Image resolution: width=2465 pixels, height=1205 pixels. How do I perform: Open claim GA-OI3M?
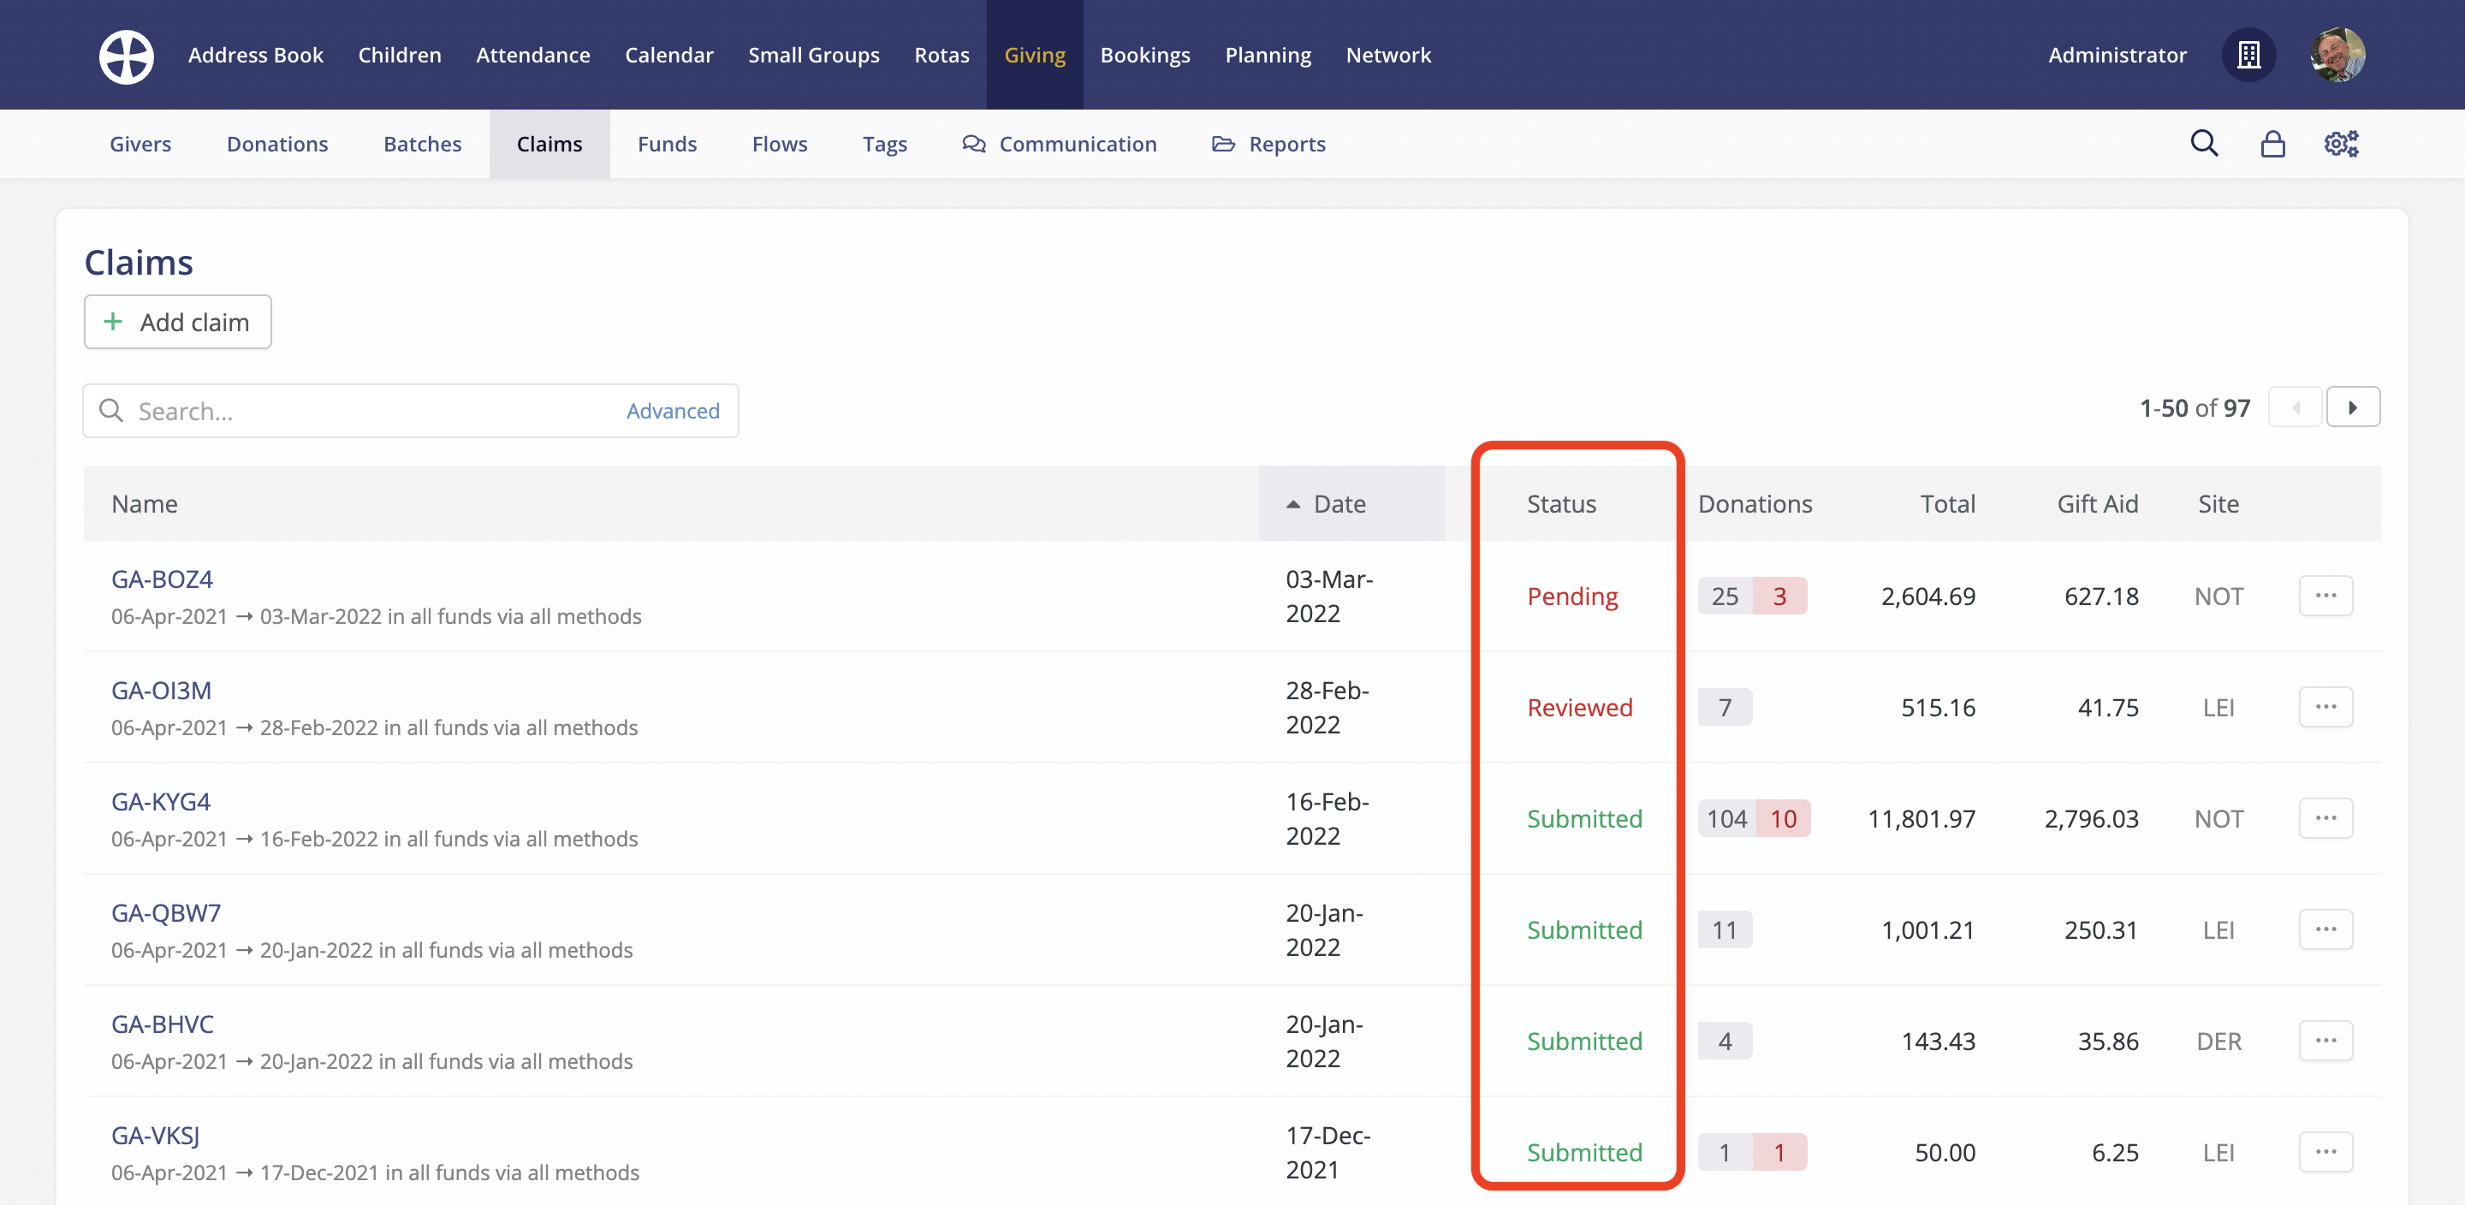[x=161, y=690]
